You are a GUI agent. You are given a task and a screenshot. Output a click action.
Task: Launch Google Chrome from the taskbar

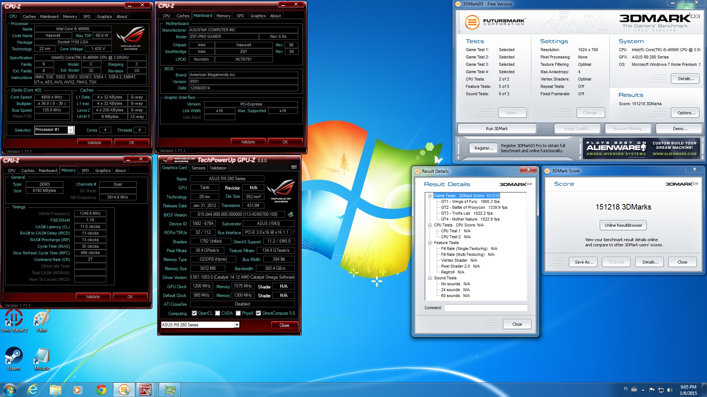(x=101, y=390)
